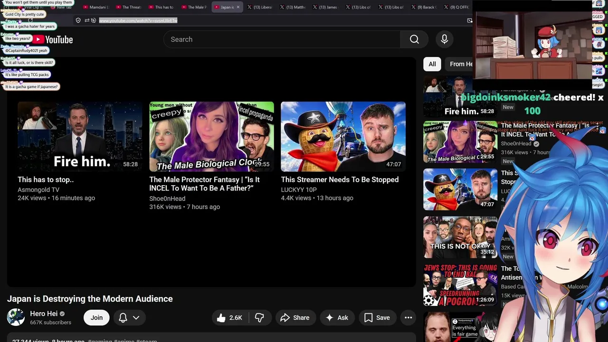Click the search magnifier button

415,39
